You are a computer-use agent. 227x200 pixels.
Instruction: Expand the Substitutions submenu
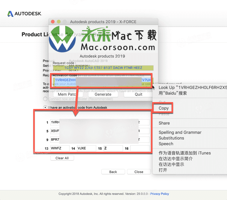coord(171,138)
